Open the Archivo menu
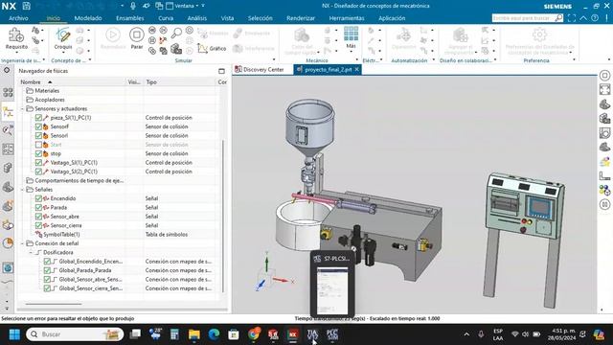Viewport: 613px width, 345px height. 18,18
